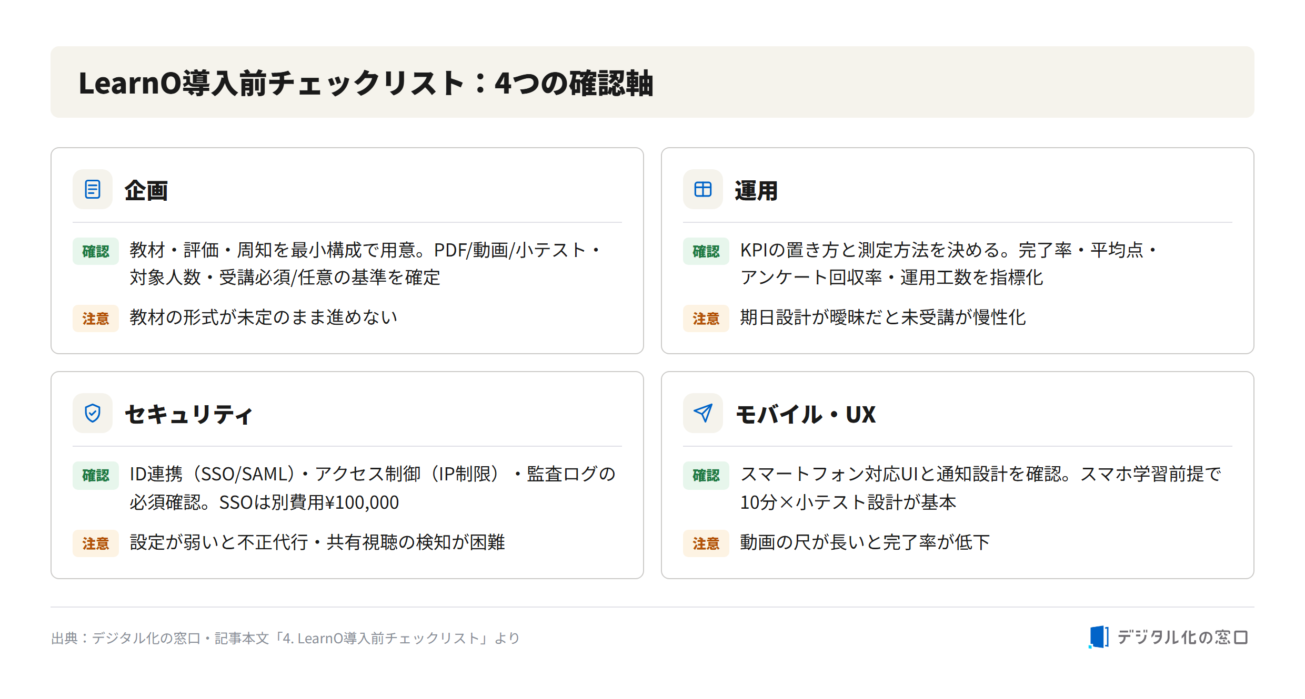The height and width of the screenshot is (699, 1305).
Task: Click the デジタル化の窓口 brand name text
Action: [1182, 638]
